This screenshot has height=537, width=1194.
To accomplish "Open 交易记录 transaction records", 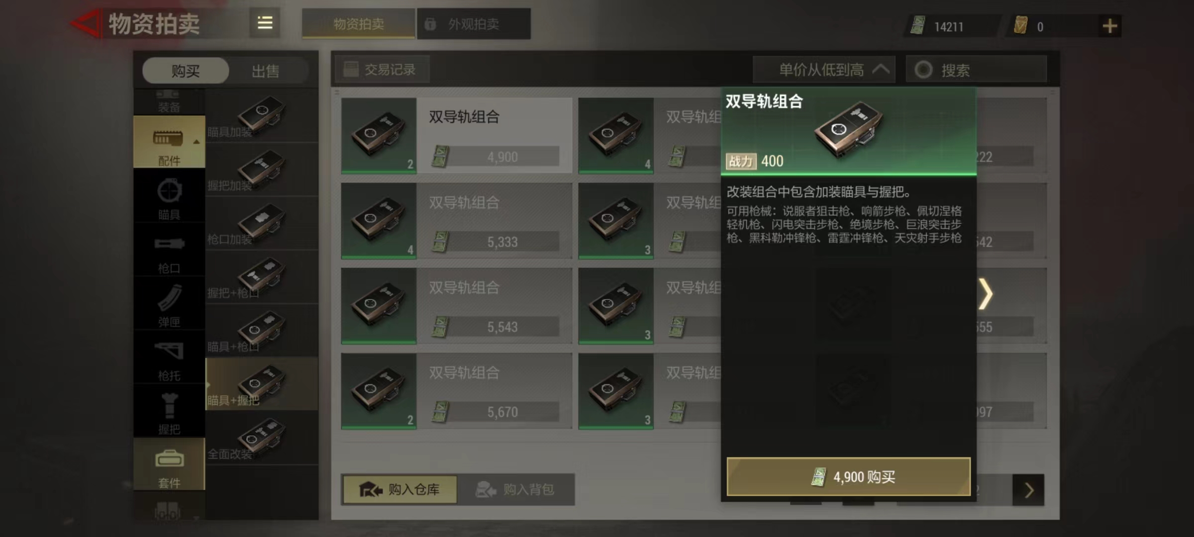I will (382, 70).
